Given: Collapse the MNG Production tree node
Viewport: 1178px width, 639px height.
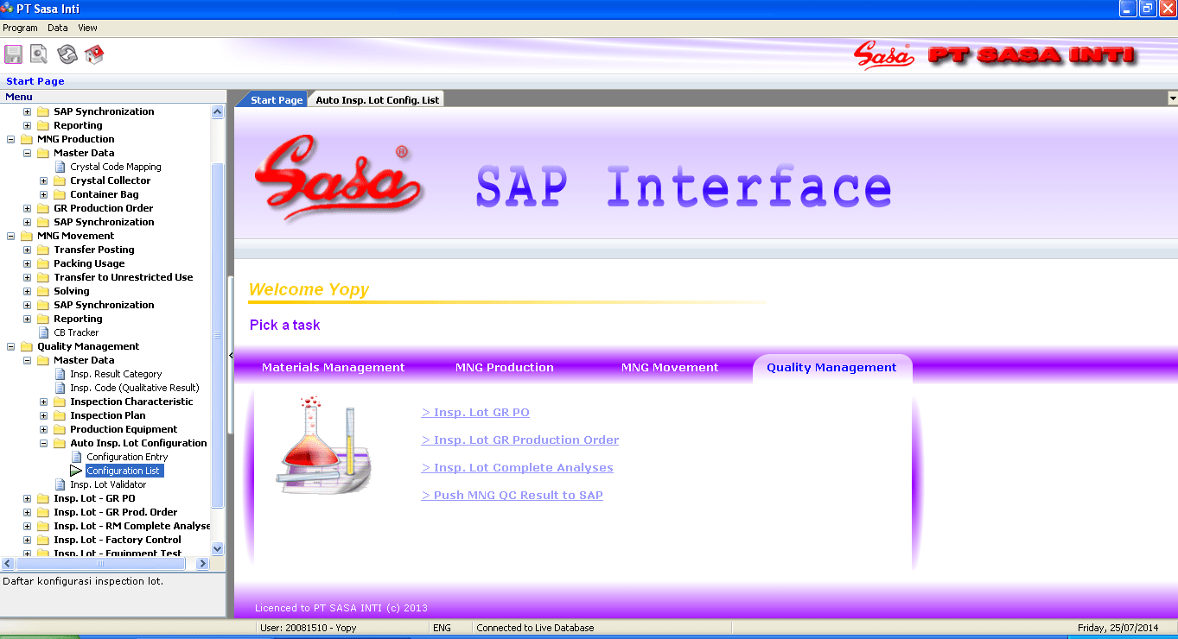Looking at the screenshot, I should coord(10,139).
